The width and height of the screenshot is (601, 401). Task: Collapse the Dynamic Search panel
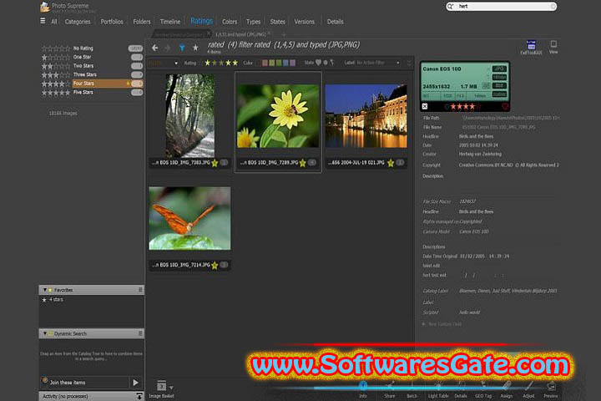pyautogui.click(x=45, y=333)
